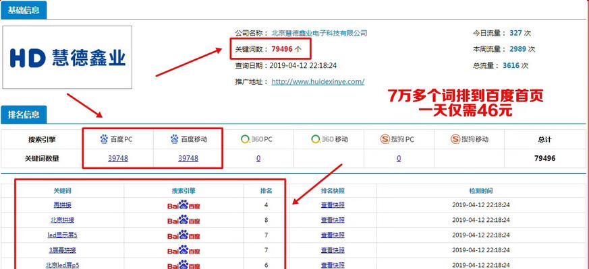Open the led显示屏5 keyword link
The width and height of the screenshot is (589, 269).
tap(62, 235)
